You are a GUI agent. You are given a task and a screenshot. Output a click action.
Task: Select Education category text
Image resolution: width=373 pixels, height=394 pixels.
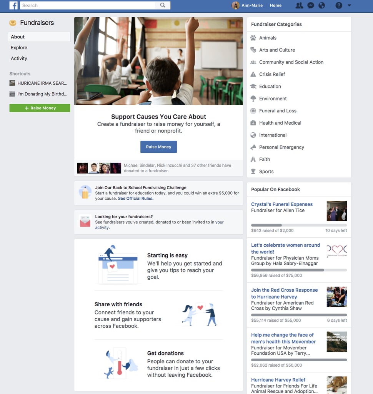270,87
